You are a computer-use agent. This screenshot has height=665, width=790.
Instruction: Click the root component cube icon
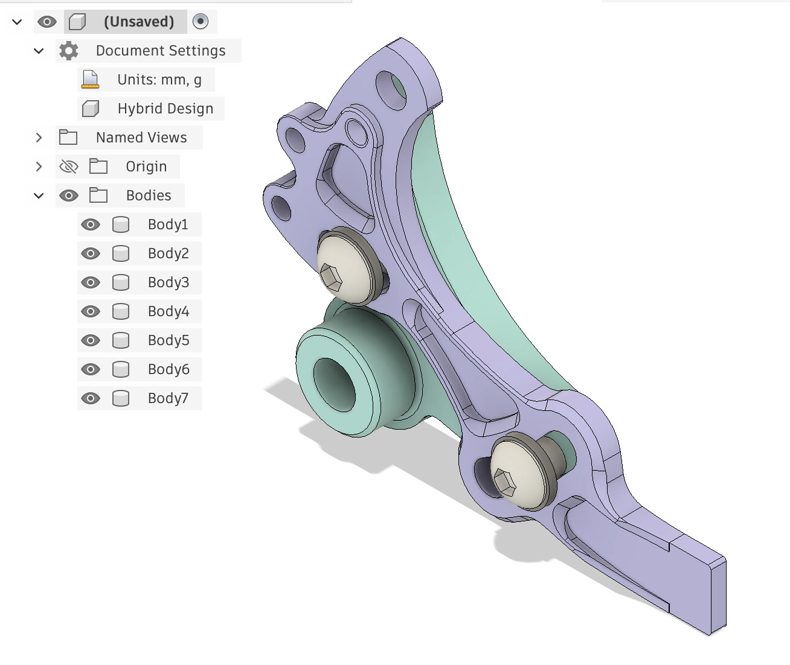click(77, 22)
